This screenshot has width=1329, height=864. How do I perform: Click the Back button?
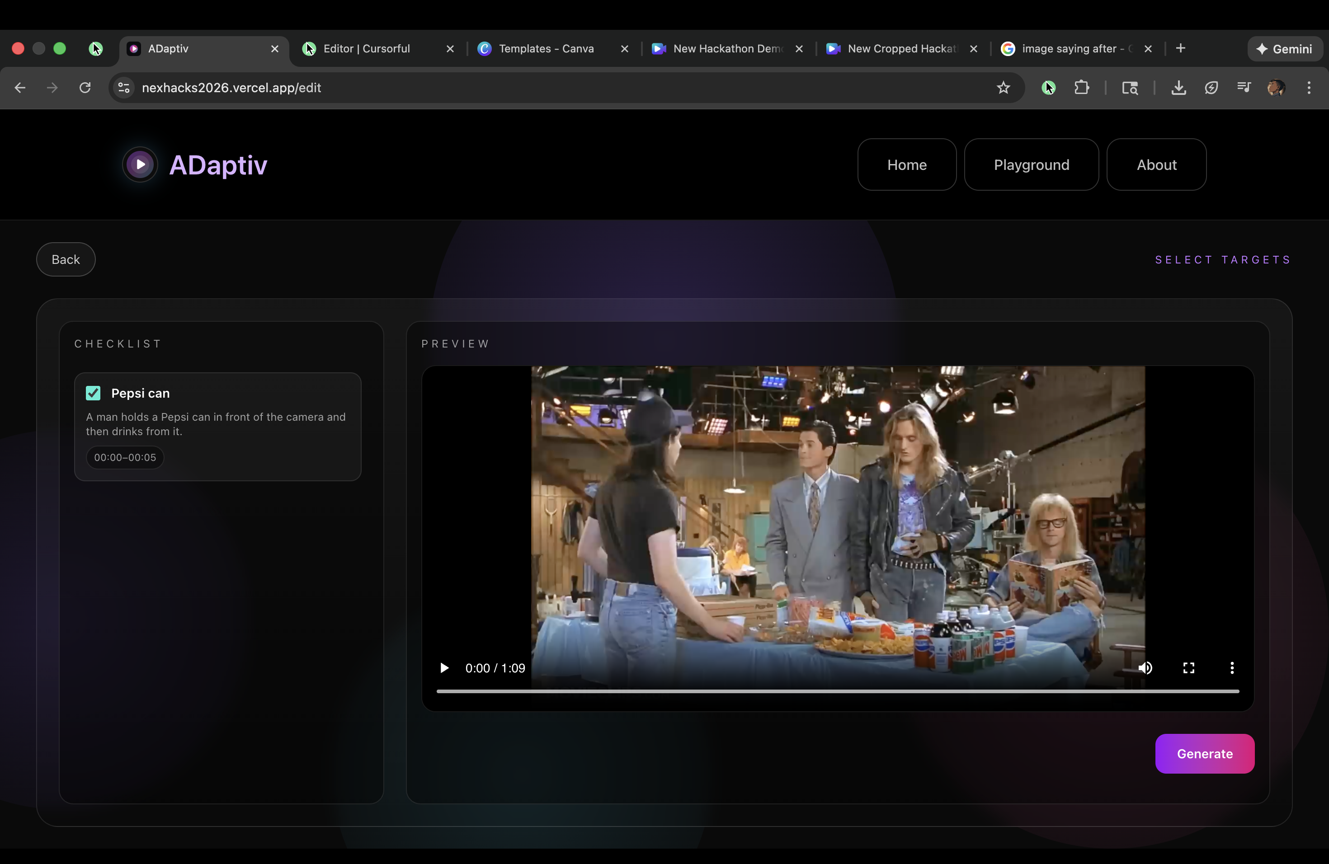[x=66, y=259]
